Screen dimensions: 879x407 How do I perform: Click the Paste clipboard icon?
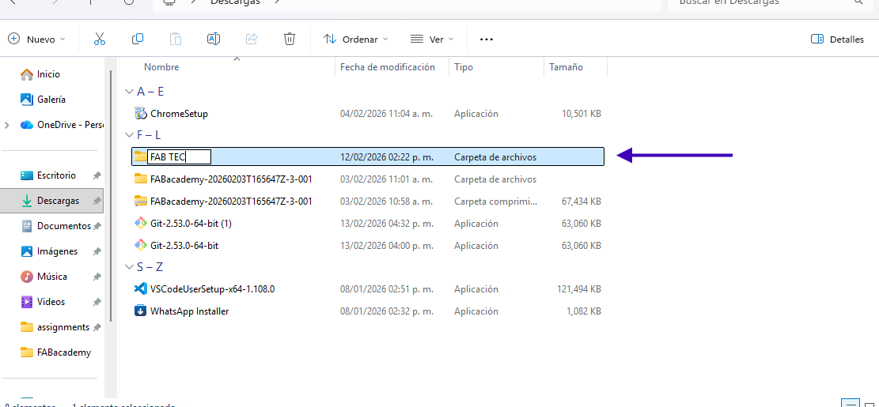click(x=176, y=40)
